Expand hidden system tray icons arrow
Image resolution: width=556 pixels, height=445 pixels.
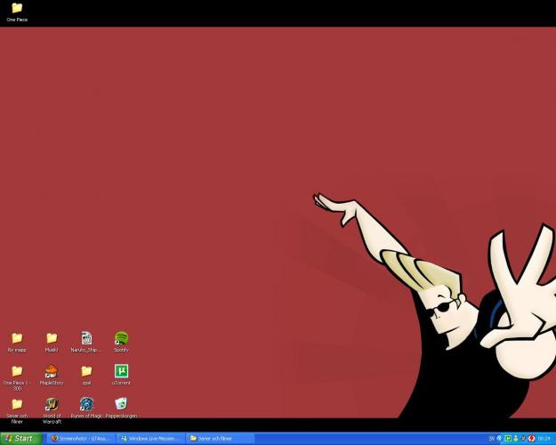499,438
